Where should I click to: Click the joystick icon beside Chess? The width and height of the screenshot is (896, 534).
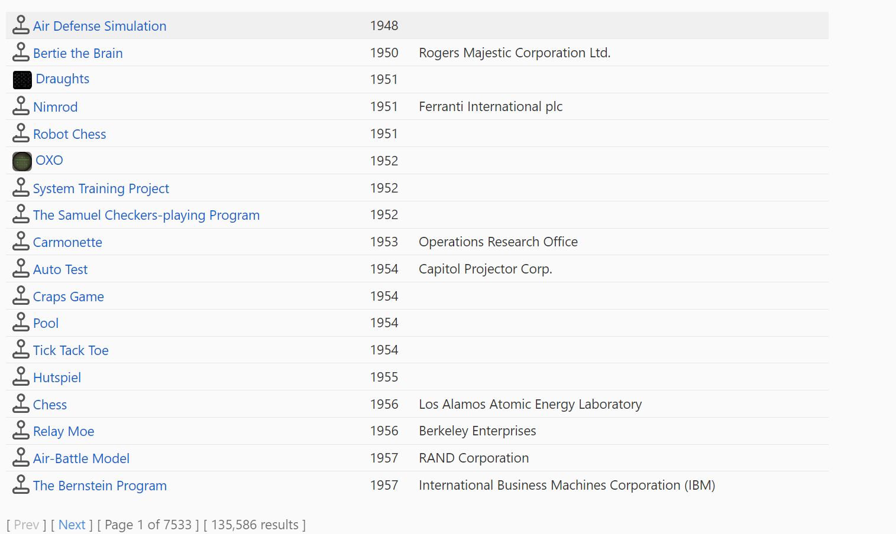21,403
